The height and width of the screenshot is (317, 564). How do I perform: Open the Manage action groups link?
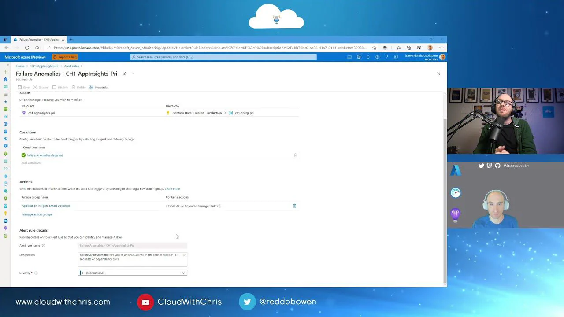37,214
